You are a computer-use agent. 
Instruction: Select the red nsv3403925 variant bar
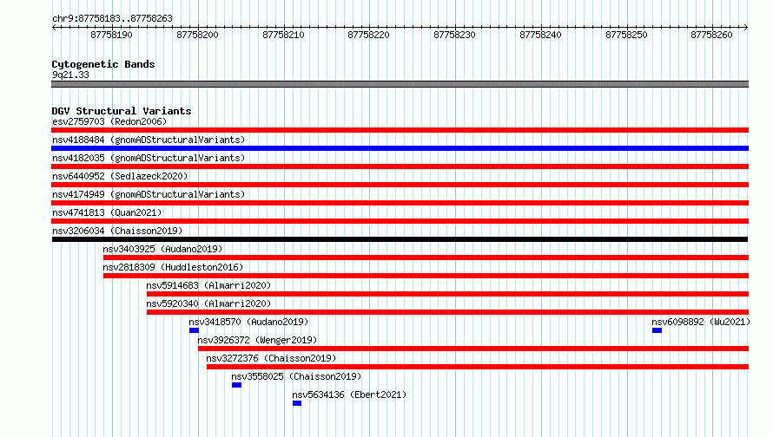tap(426, 258)
